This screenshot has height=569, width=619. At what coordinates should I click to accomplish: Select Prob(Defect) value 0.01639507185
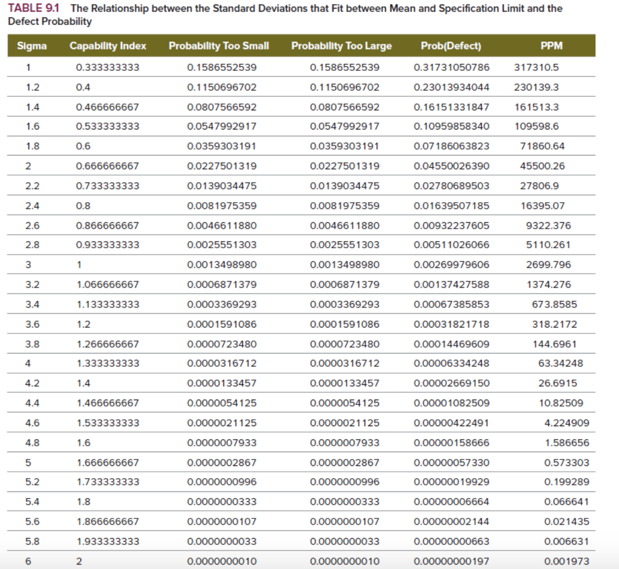point(452,206)
